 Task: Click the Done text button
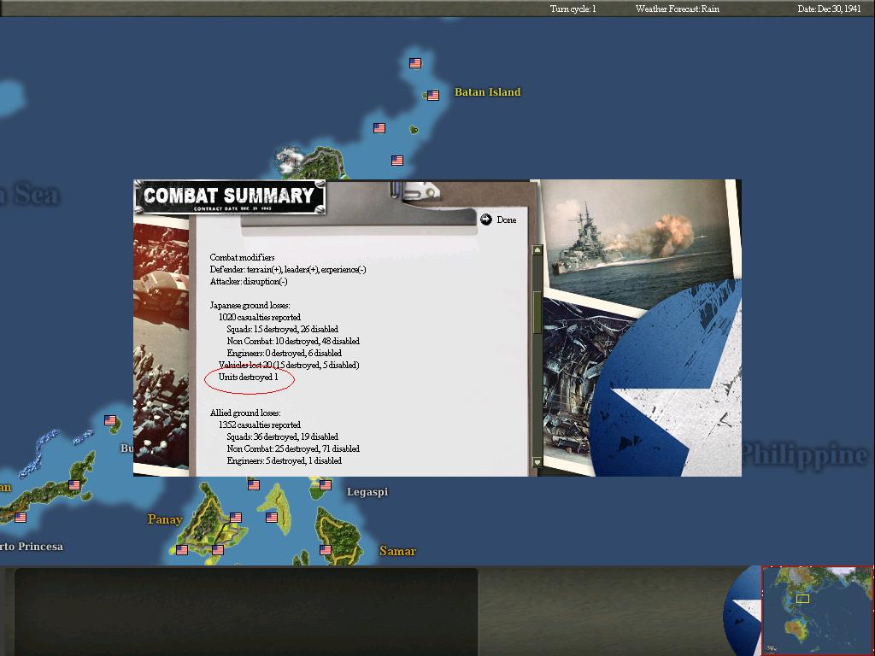[x=507, y=220]
